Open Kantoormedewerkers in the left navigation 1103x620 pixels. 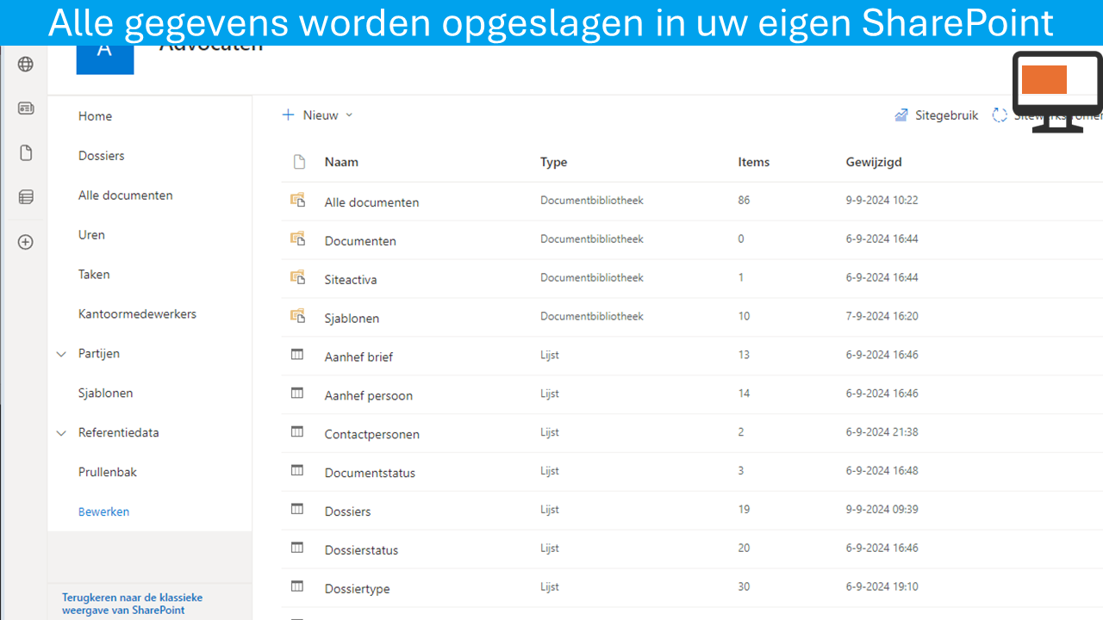click(x=137, y=314)
